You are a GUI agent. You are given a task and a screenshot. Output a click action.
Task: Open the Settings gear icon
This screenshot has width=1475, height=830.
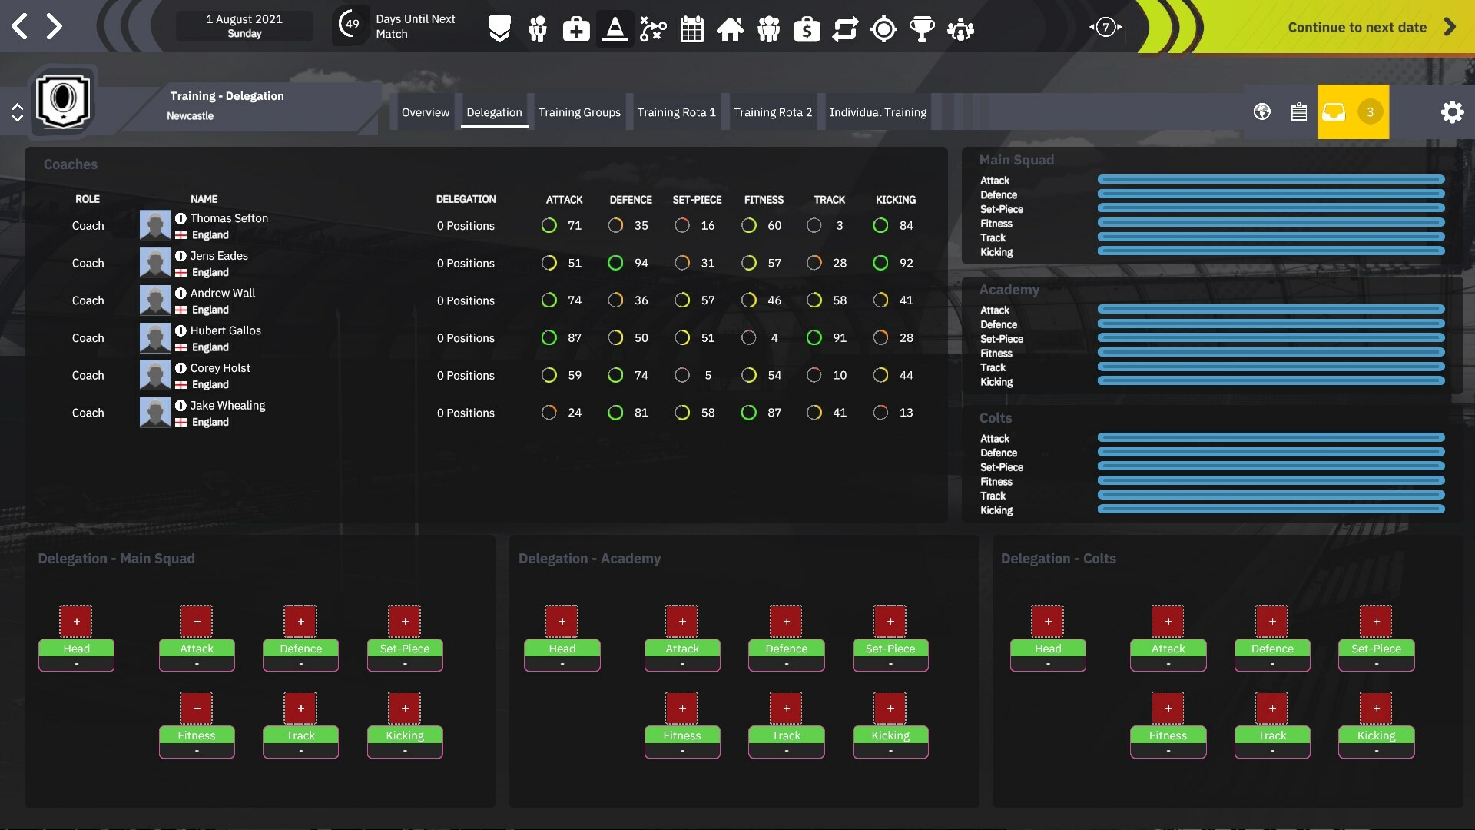[1453, 111]
